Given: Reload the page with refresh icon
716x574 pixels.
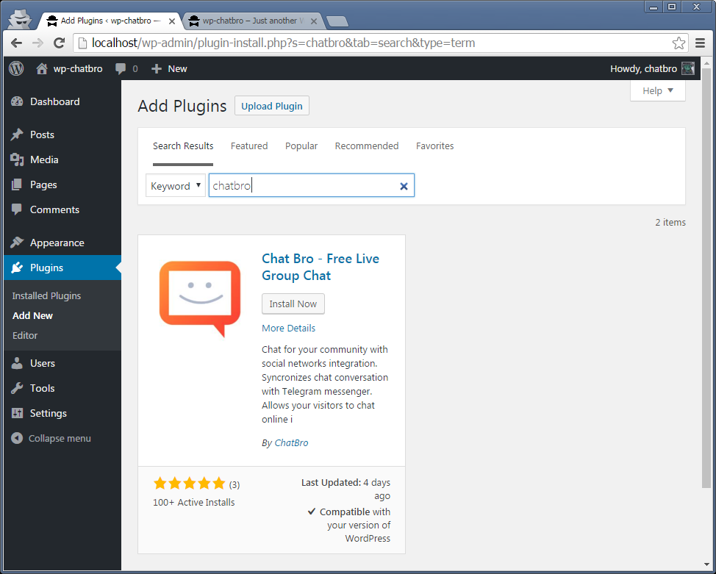Looking at the screenshot, I should [60, 43].
